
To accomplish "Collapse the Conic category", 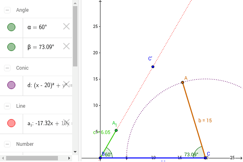I will coord(7,68).
